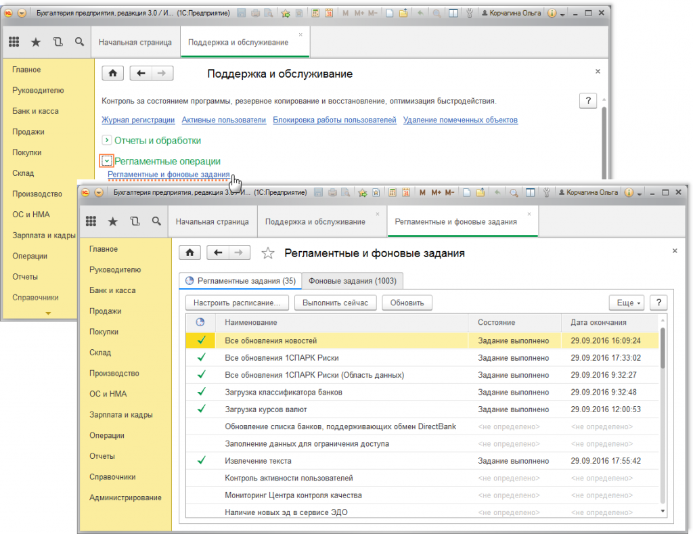Go back using arrow in front window

[x=218, y=252]
